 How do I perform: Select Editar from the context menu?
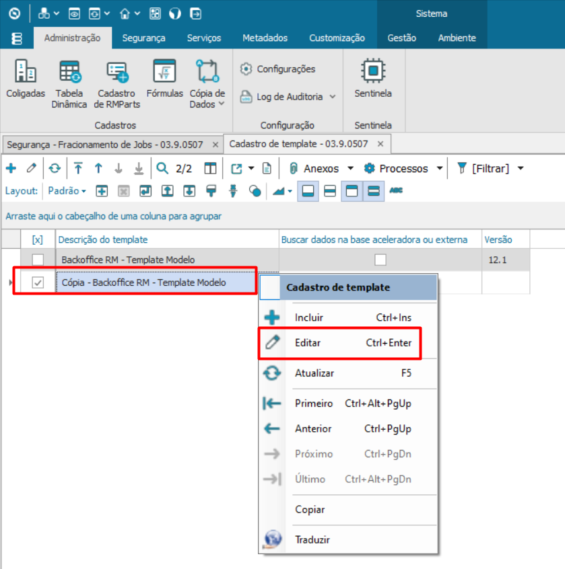click(308, 343)
